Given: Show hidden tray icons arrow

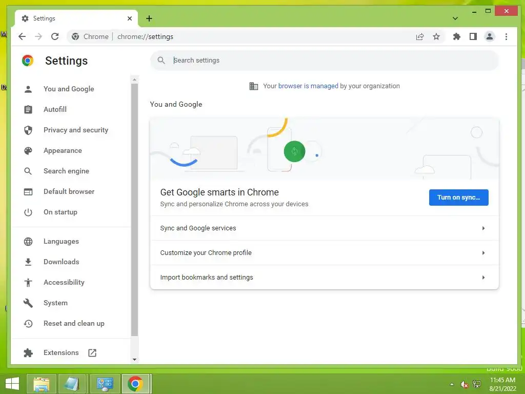Looking at the screenshot, I should click(x=452, y=384).
